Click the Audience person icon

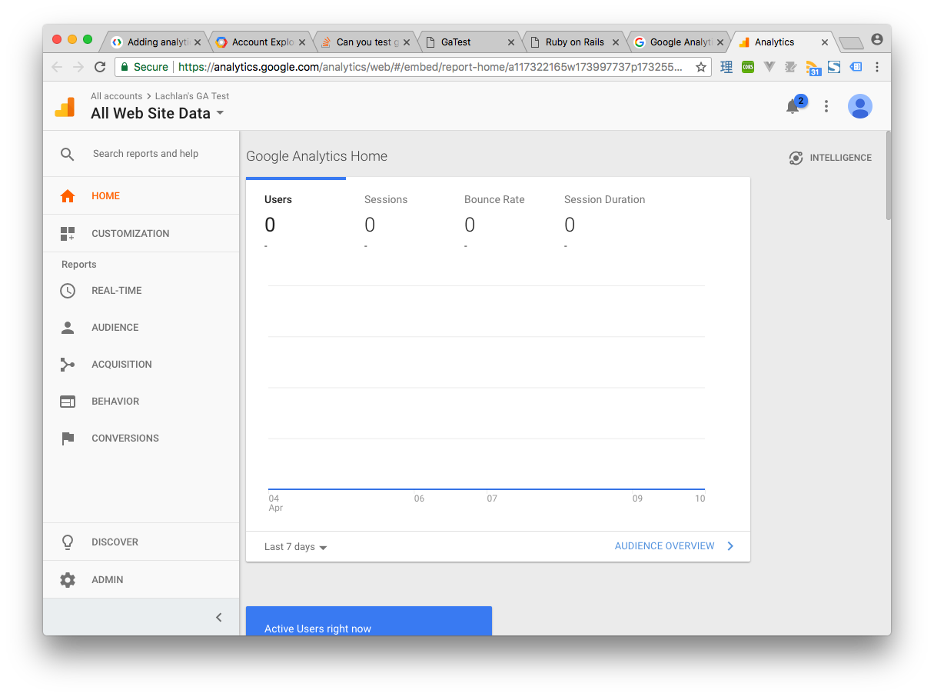[68, 328]
